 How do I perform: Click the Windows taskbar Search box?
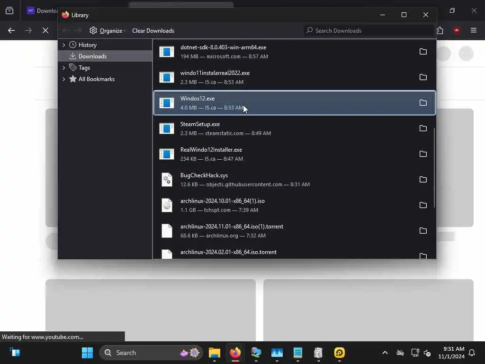click(x=151, y=353)
